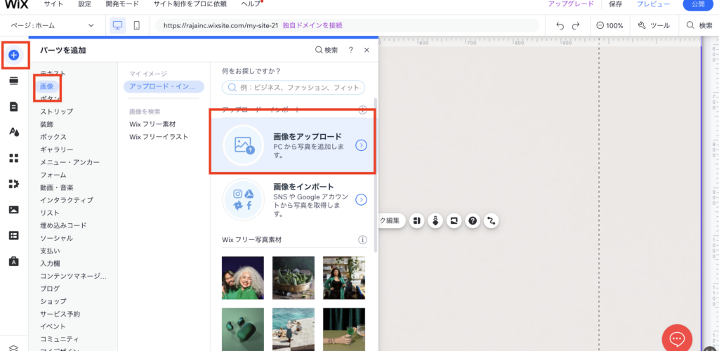
Task: Click the redo arrow icon
Action: pos(576,26)
